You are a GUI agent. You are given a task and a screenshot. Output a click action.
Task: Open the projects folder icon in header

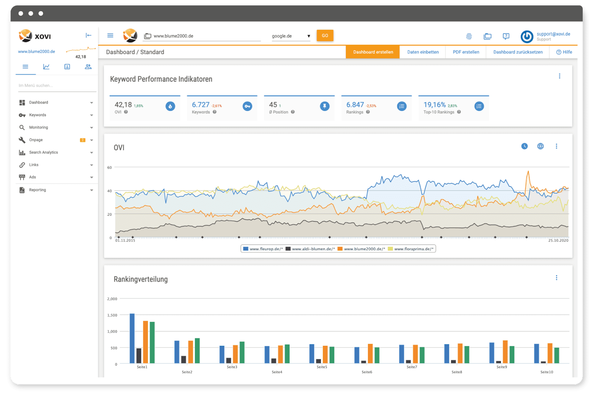(x=487, y=36)
